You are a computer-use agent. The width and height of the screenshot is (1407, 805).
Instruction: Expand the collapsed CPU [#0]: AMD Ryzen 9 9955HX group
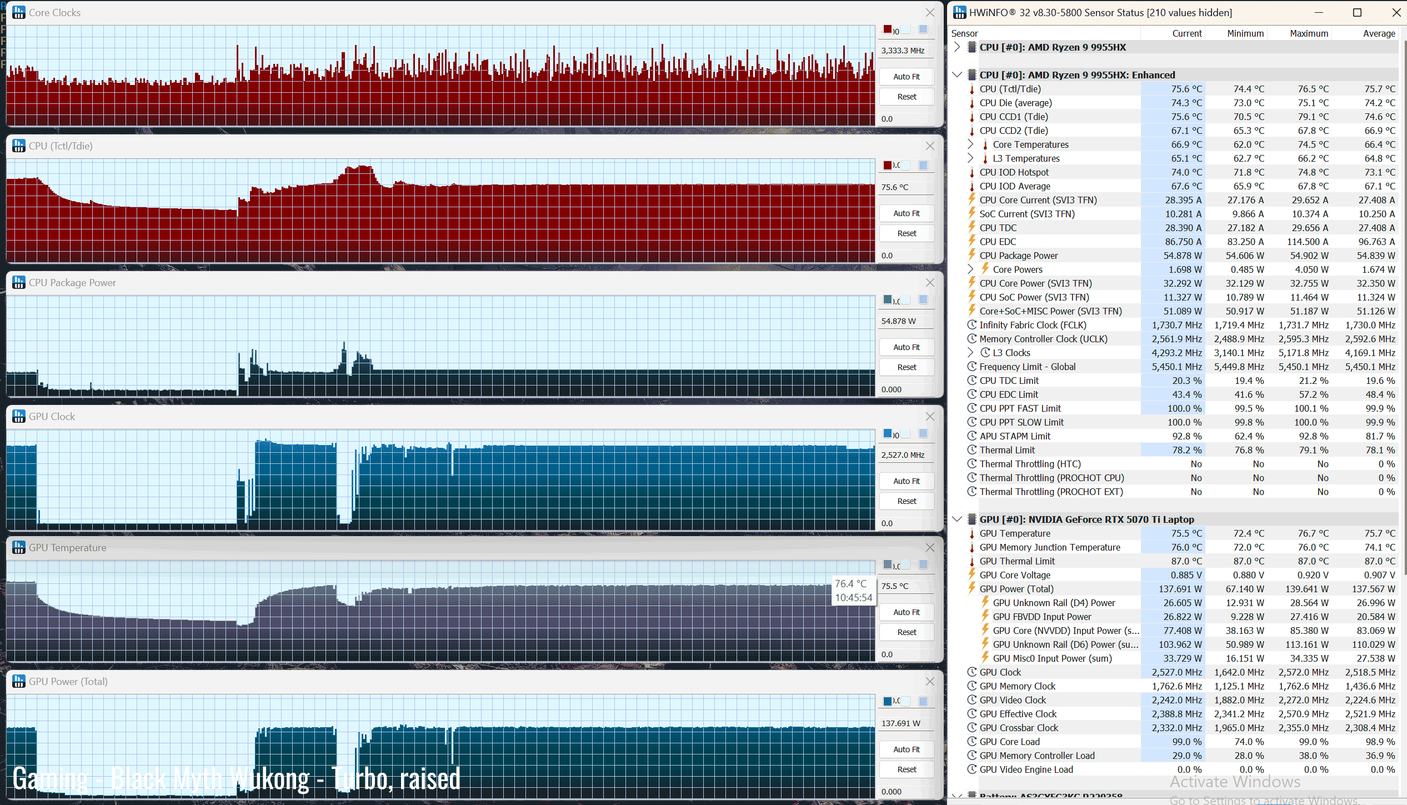pos(957,47)
